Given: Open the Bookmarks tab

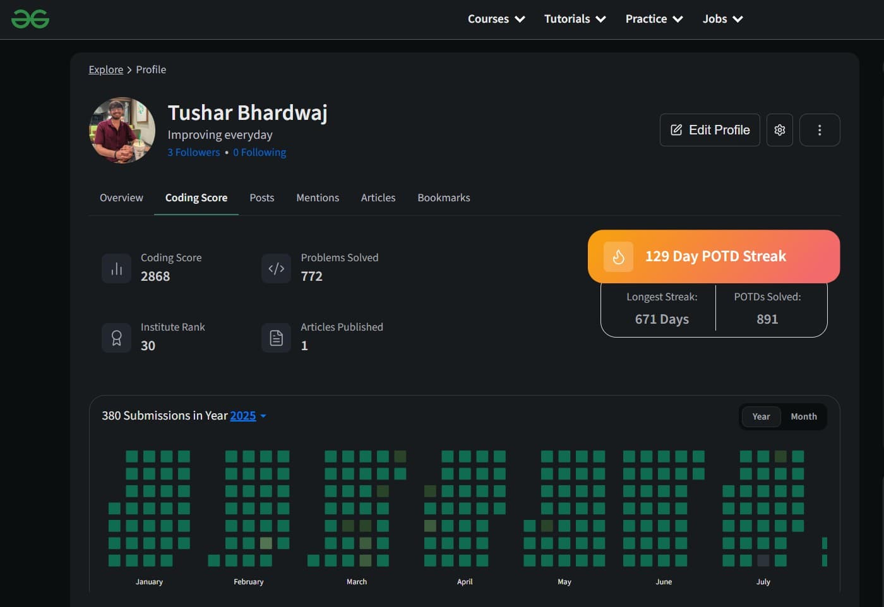Looking at the screenshot, I should [443, 197].
